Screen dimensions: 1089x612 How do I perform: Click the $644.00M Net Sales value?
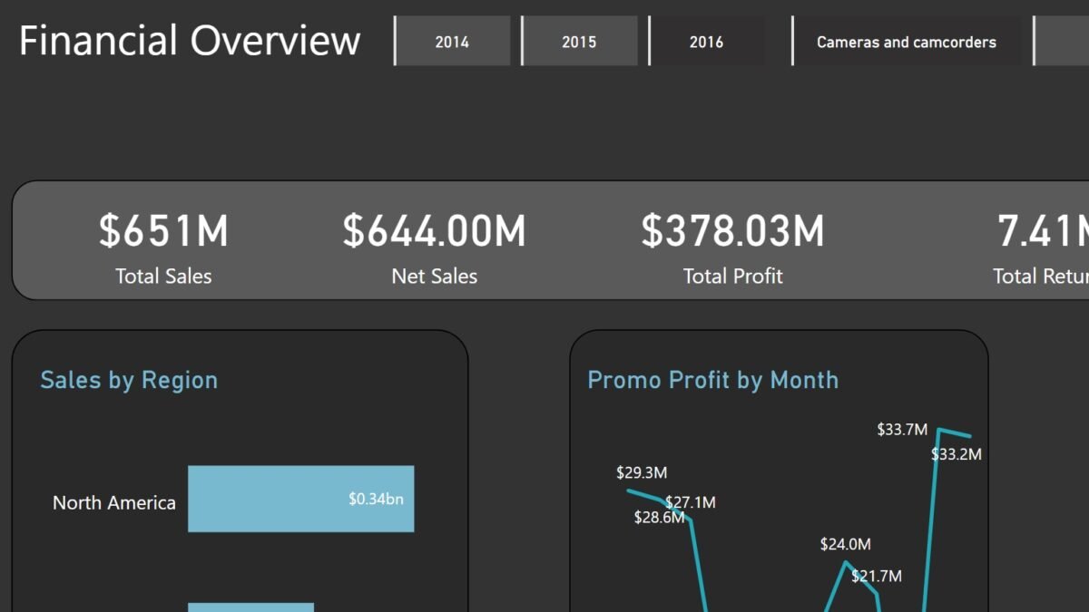pos(434,231)
